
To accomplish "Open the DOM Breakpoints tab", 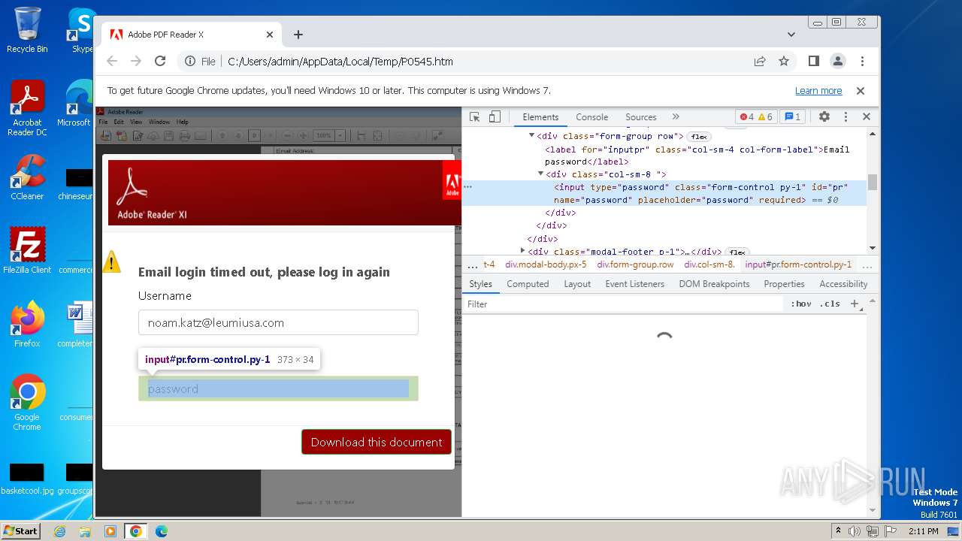I will click(714, 284).
